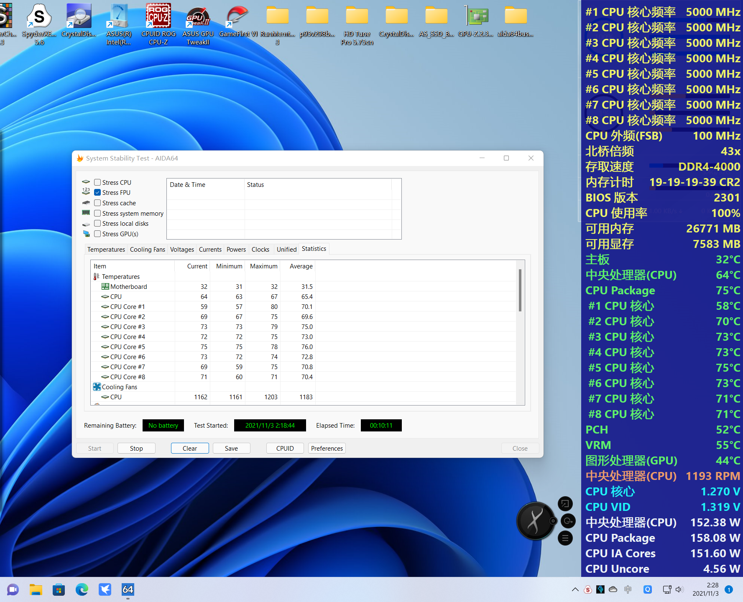Open the SpyderXE 5.6 desktop shortcut
The width and height of the screenshot is (743, 602).
coord(39,24)
